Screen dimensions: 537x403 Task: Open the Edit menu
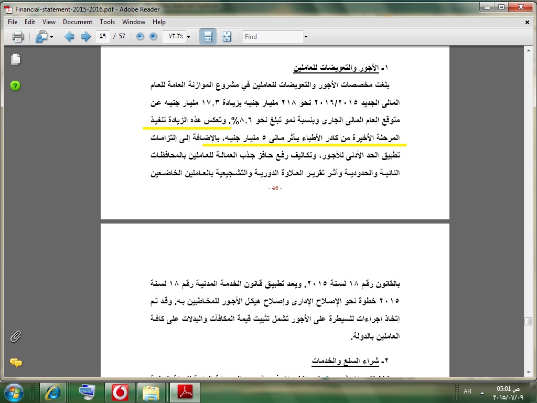pyautogui.click(x=30, y=22)
